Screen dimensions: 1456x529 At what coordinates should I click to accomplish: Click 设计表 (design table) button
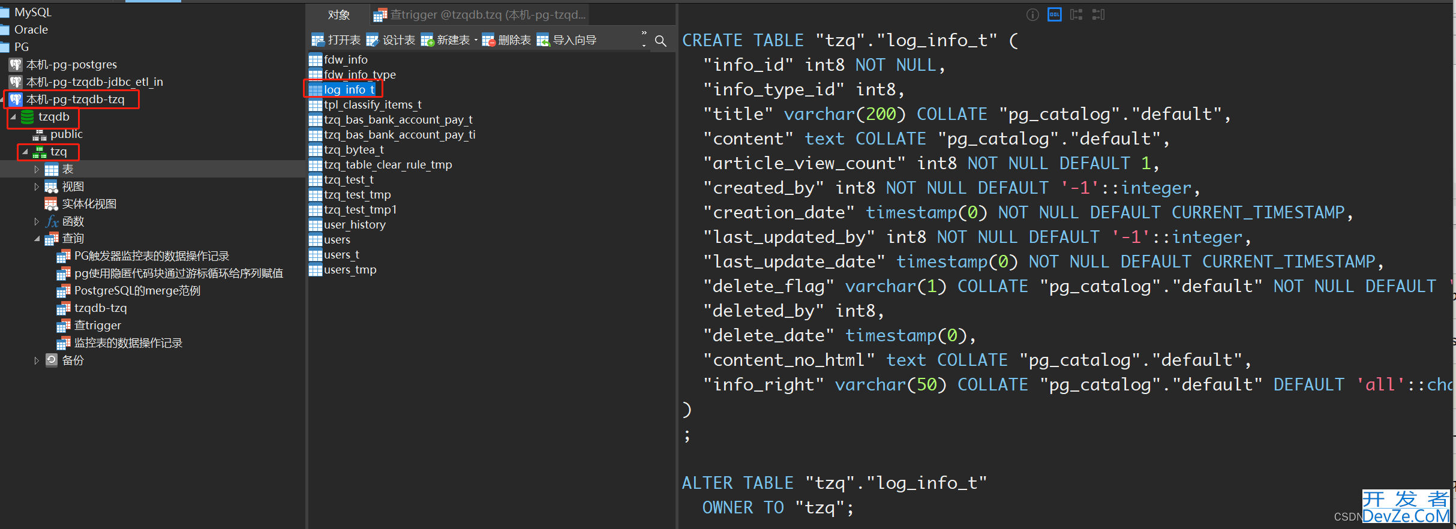point(391,40)
